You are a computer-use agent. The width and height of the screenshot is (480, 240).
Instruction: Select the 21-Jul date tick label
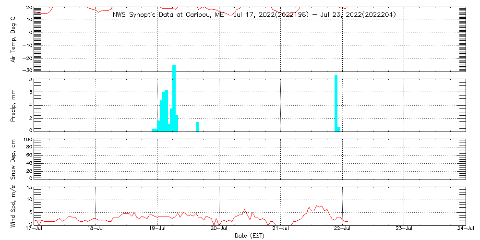[x=280, y=229]
